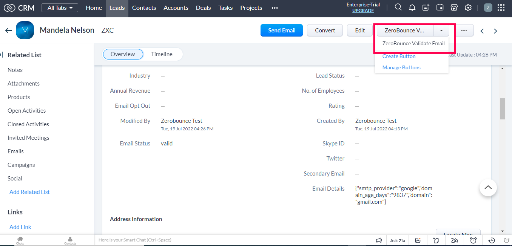Click the scroll-to-top arrow button

point(488,187)
